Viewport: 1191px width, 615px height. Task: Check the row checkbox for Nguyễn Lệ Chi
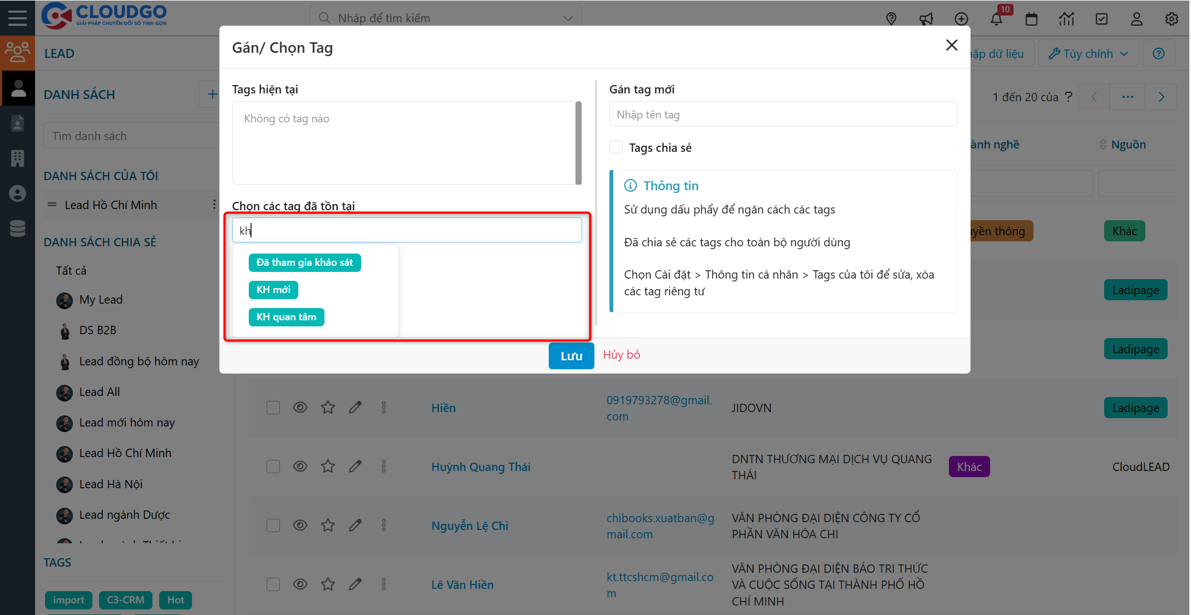[x=273, y=525]
